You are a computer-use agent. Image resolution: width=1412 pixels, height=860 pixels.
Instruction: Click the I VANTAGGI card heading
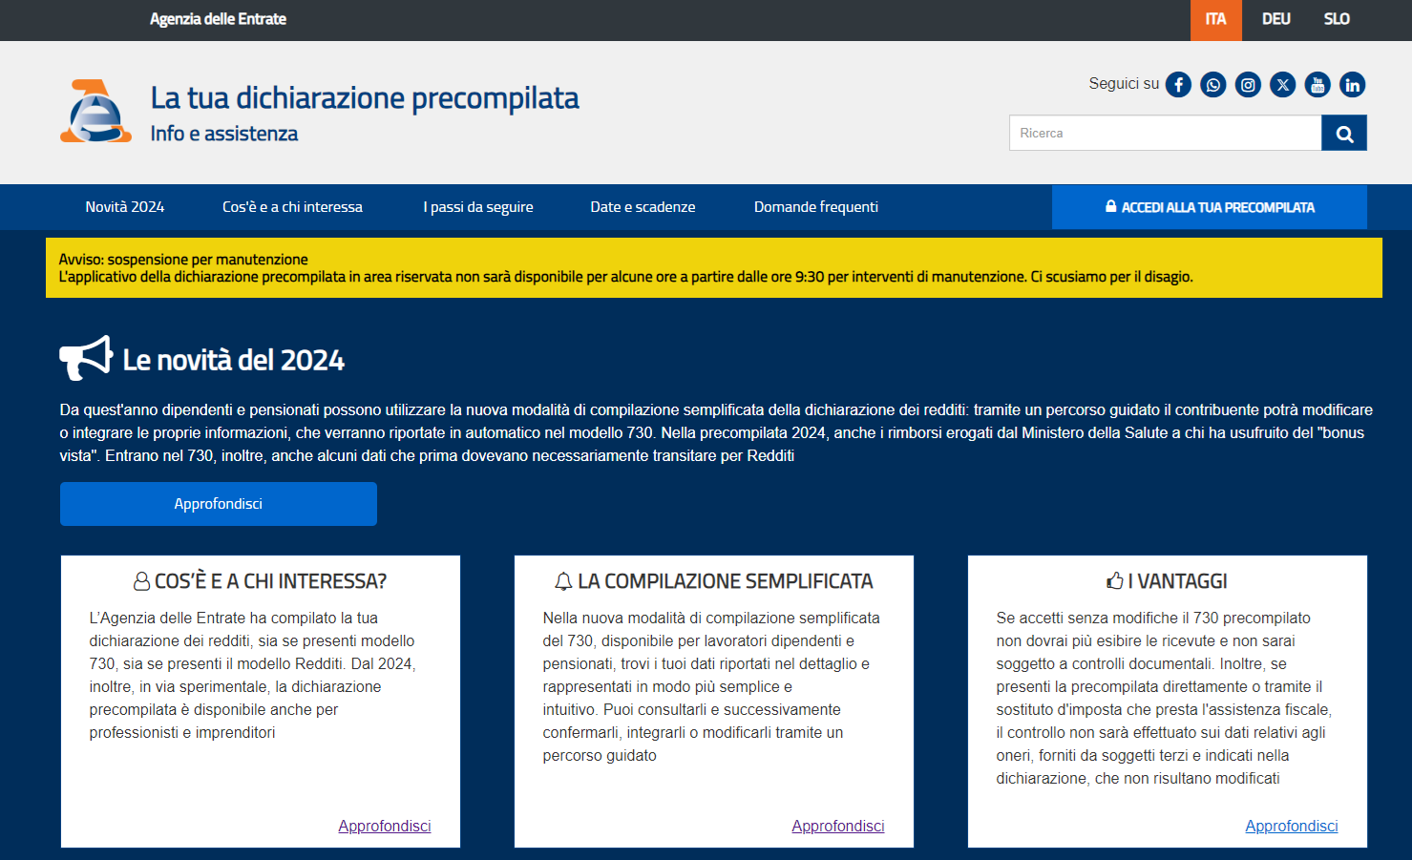(x=1177, y=581)
